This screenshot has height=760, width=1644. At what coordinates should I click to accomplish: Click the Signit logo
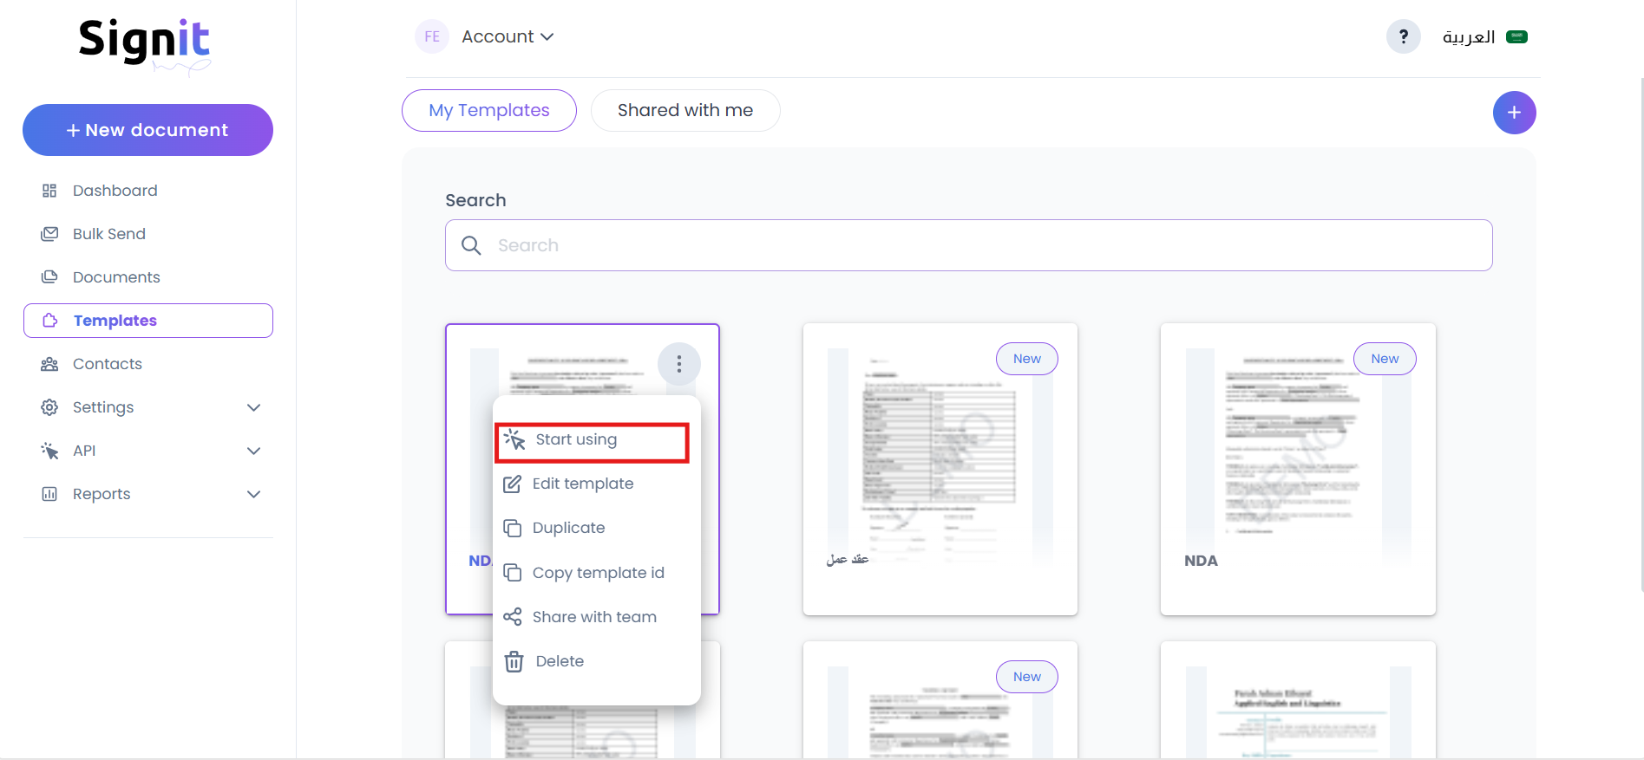[x=145, y=45]
